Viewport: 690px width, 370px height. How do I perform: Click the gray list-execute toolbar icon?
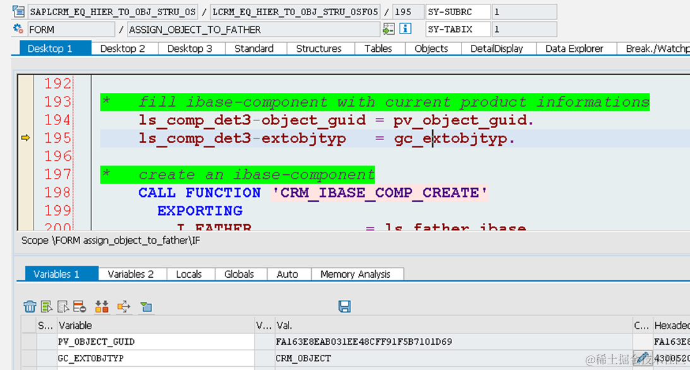point(63,306)
